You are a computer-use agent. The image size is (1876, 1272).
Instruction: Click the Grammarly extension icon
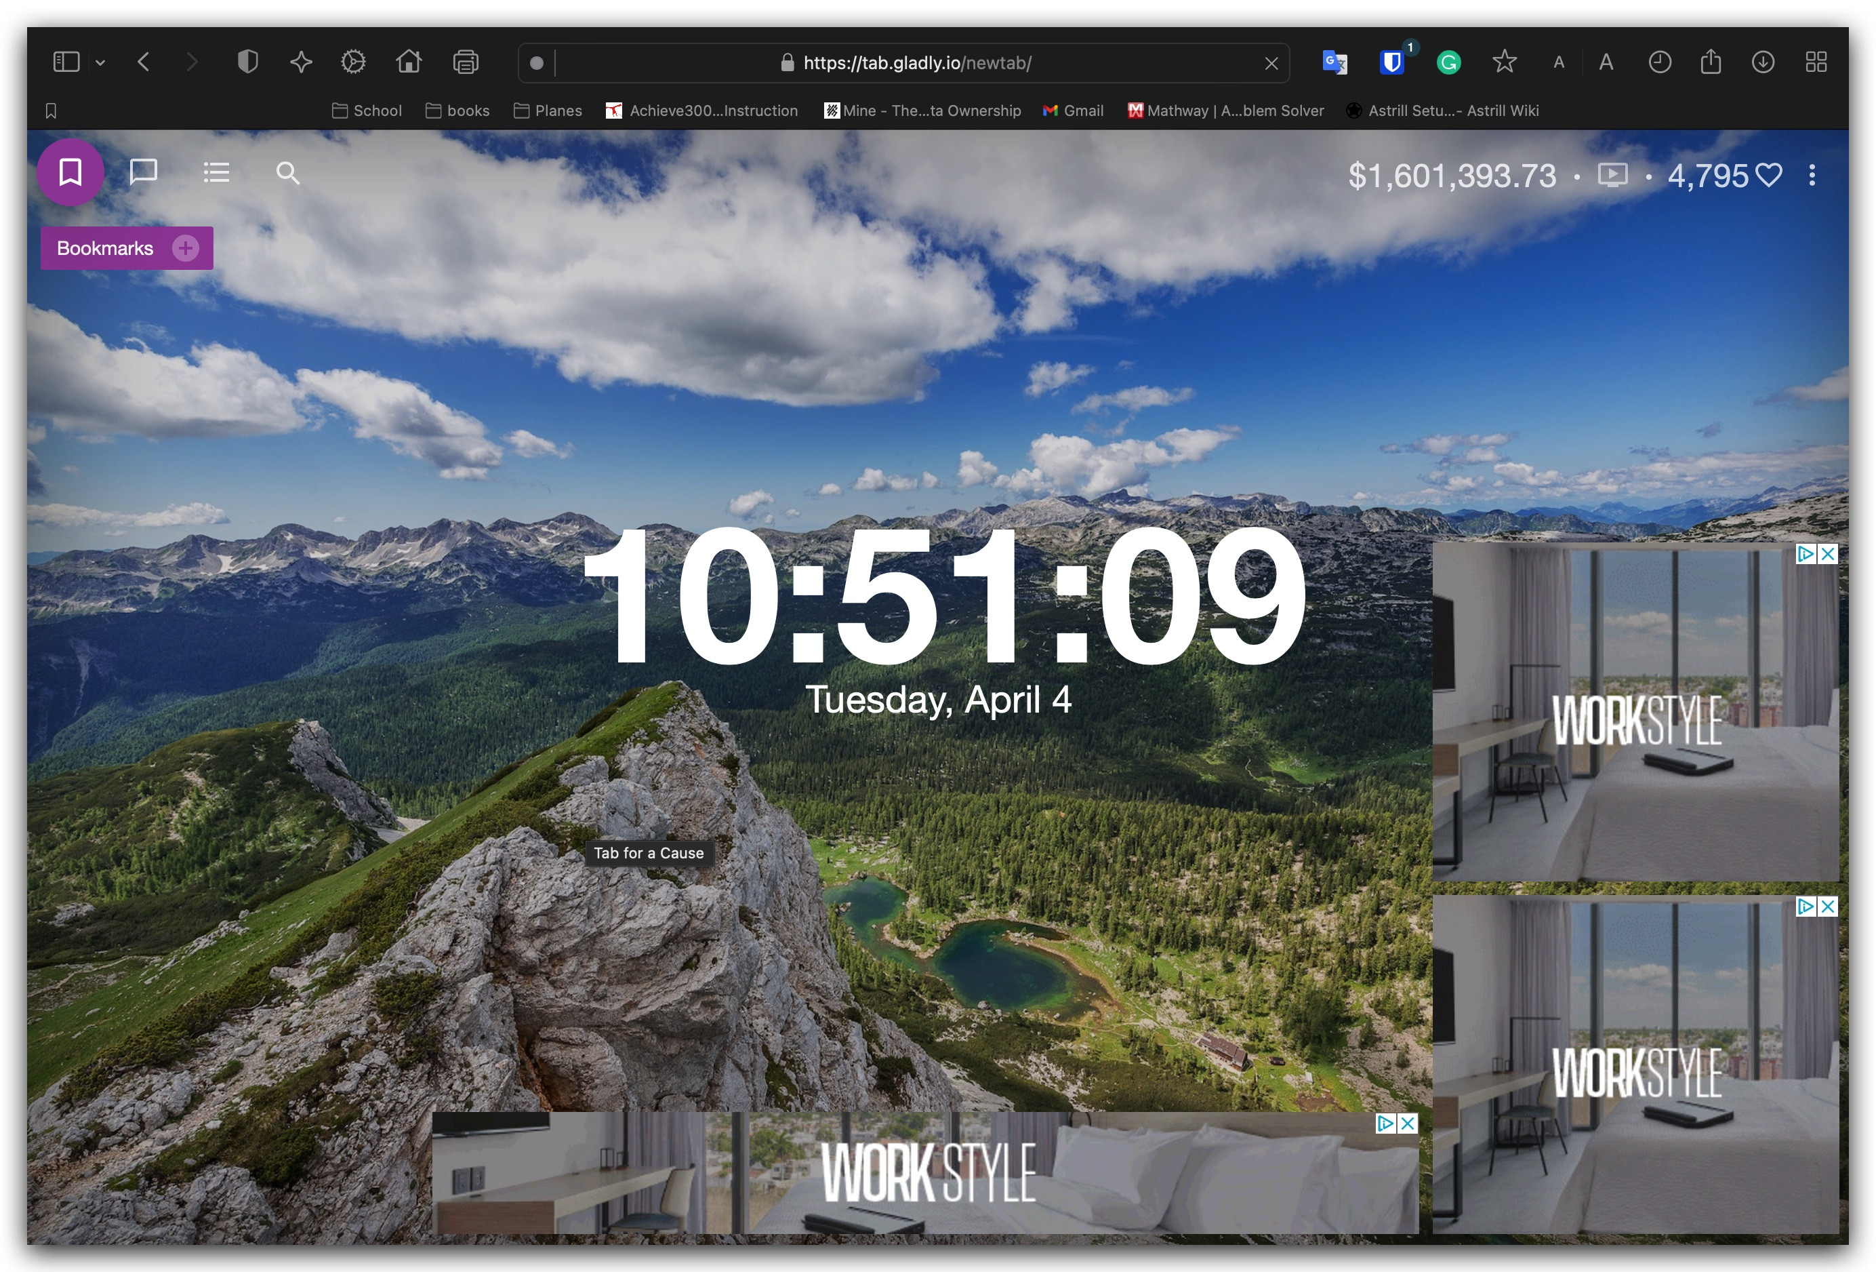1448,62
